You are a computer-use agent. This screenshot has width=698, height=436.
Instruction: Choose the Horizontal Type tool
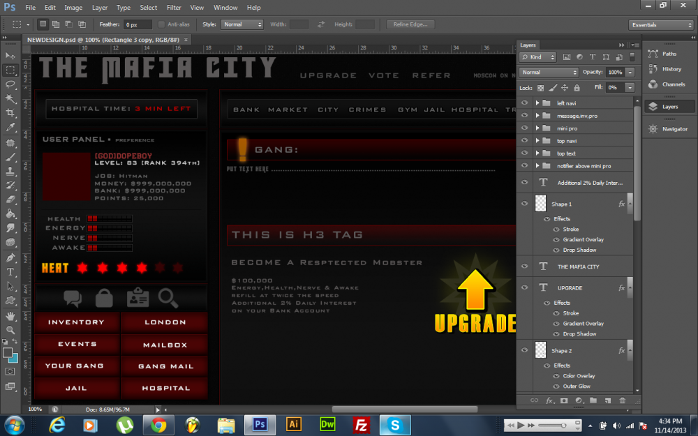click(10, 271)
